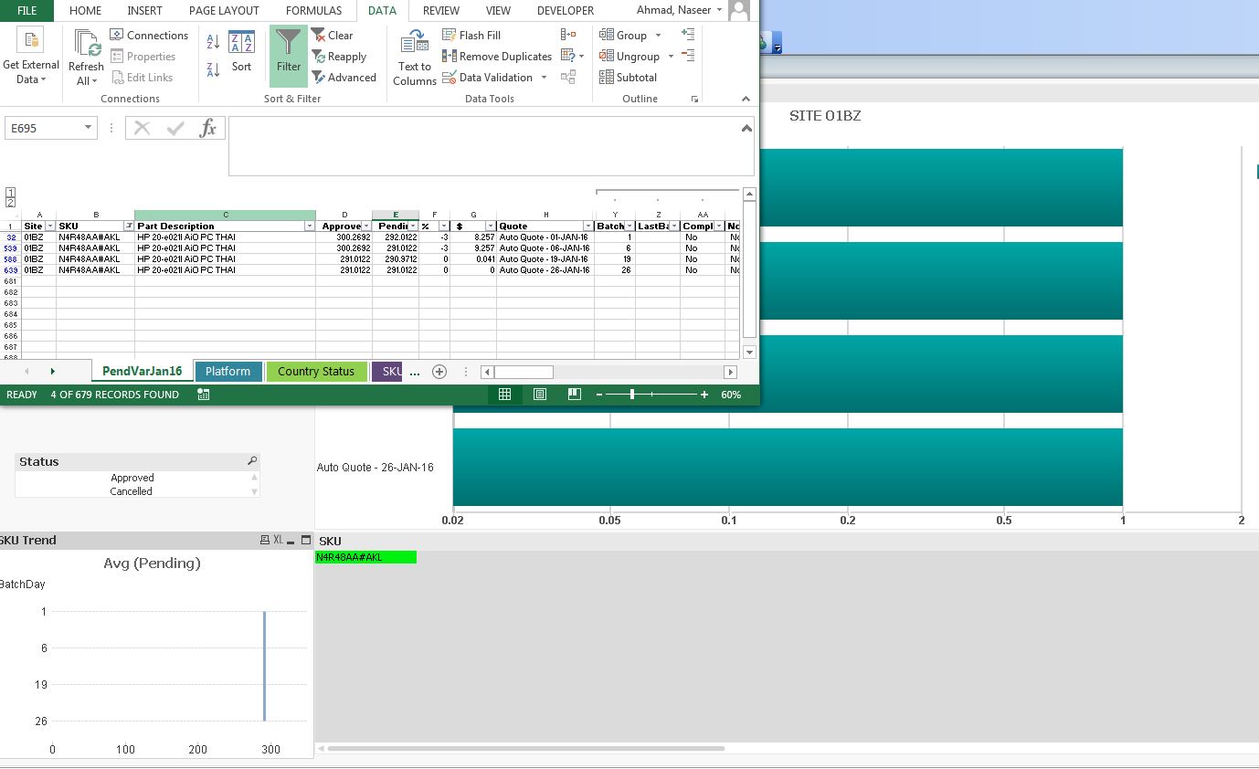
Task: Select Cancelled in the Status list
Action: point(132,491)
